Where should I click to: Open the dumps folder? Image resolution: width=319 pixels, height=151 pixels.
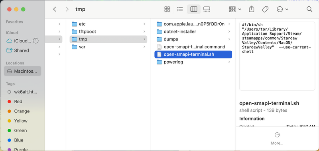tap(193, 39)
